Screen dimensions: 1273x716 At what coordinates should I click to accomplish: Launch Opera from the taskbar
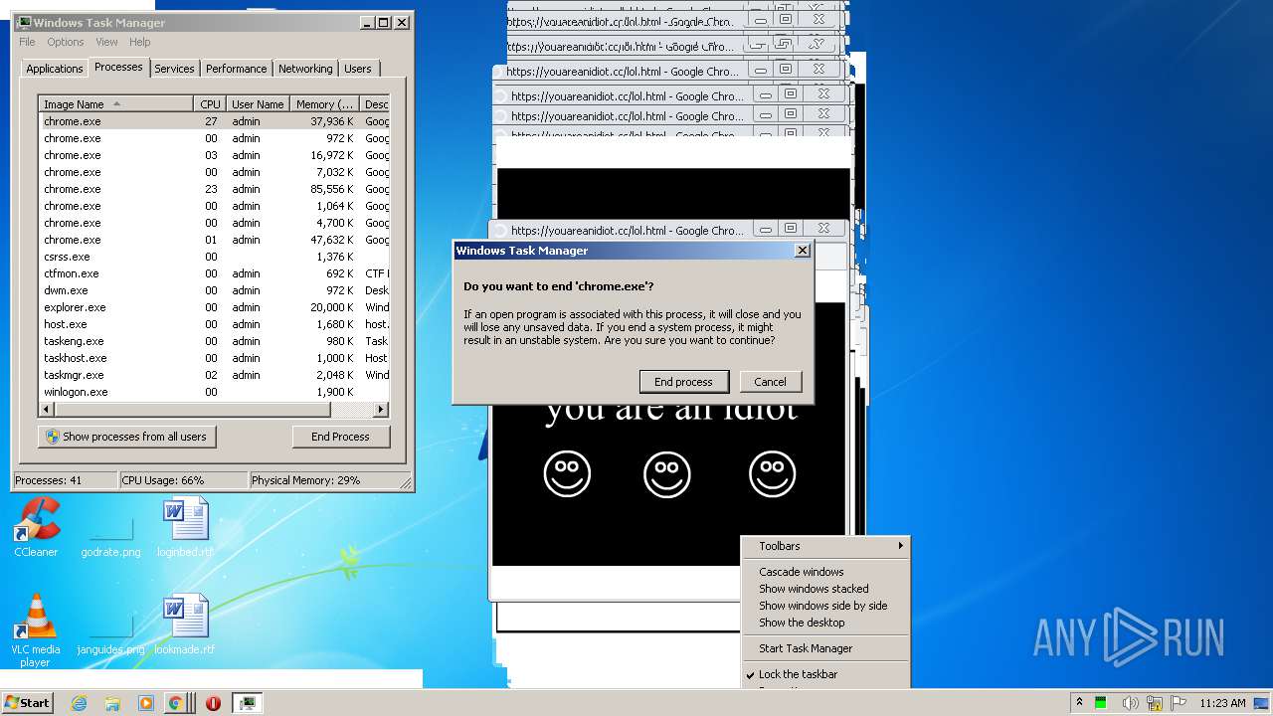pos(213,703)
